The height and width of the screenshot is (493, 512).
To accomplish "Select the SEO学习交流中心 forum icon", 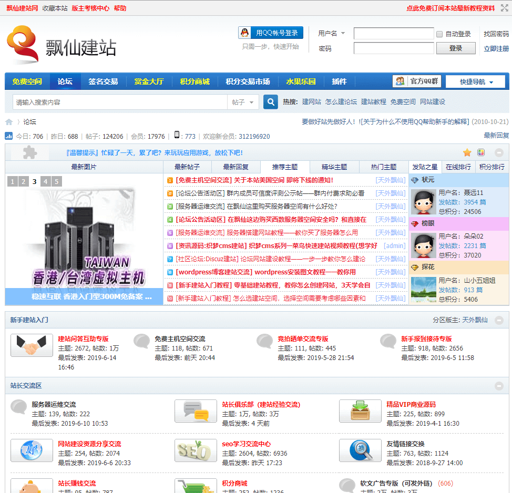I will 196,450.
